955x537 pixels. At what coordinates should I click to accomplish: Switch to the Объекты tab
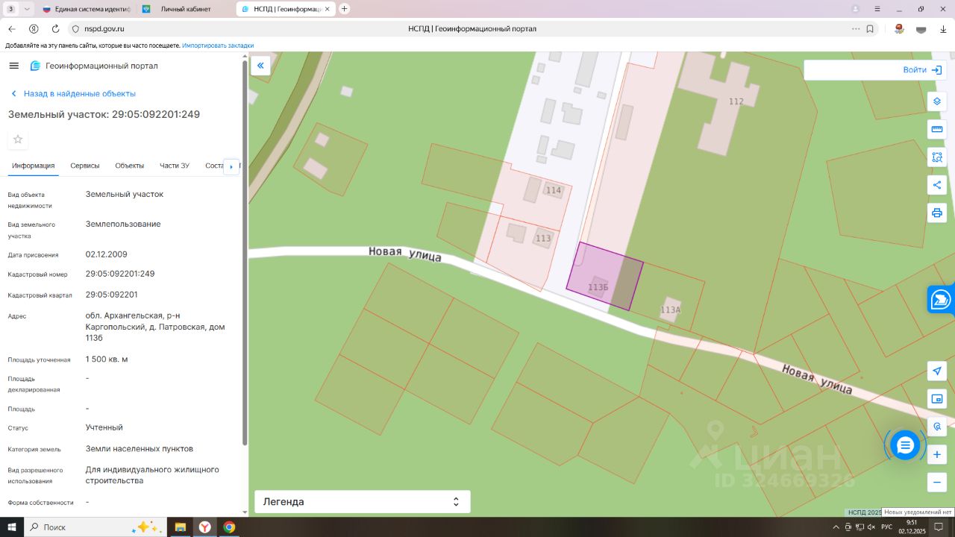129,166
